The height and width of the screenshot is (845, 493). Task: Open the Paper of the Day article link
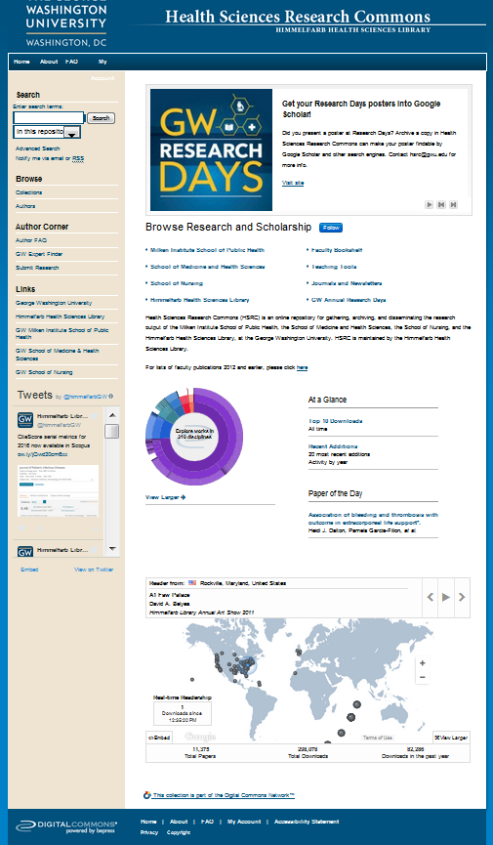click(373, 519)
